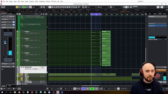The height and width of the screenshot is (94, 168).
Task: Select the Split scissors tool
Action: pyautogui.click(x=59, y=7)
